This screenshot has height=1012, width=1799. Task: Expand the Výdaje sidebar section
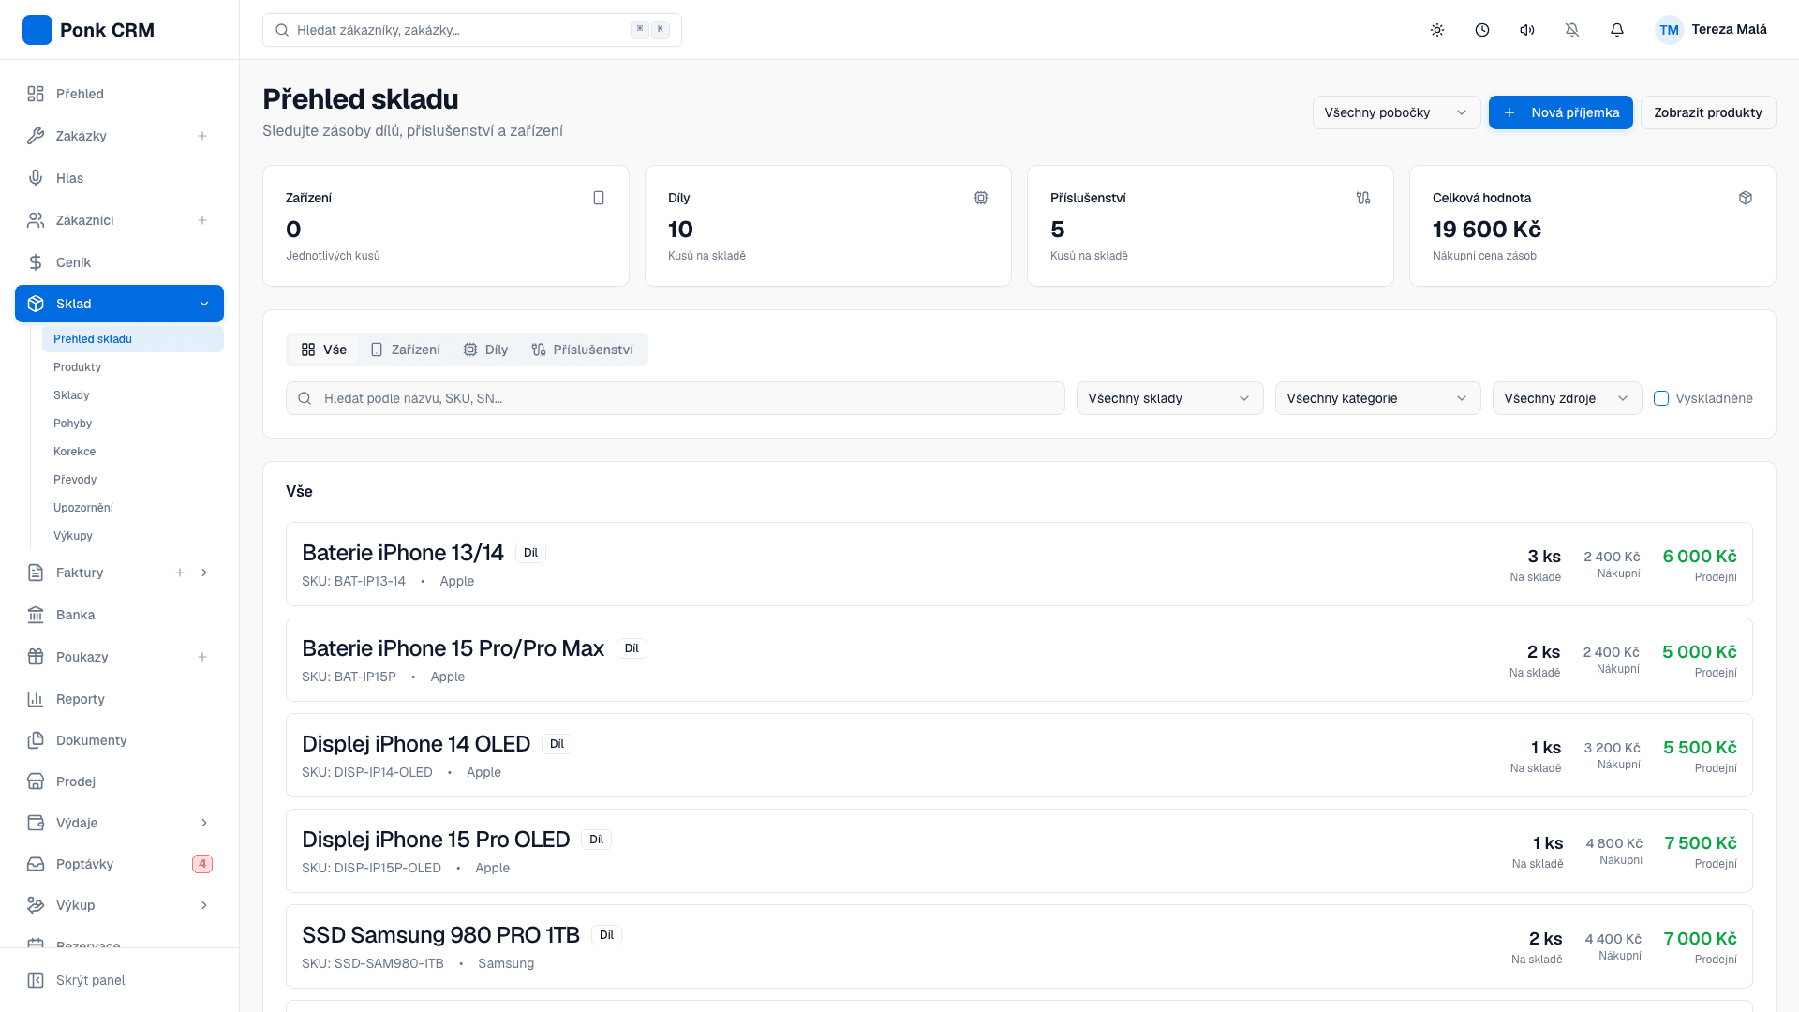pyautogui.click(x=204, y=823)
